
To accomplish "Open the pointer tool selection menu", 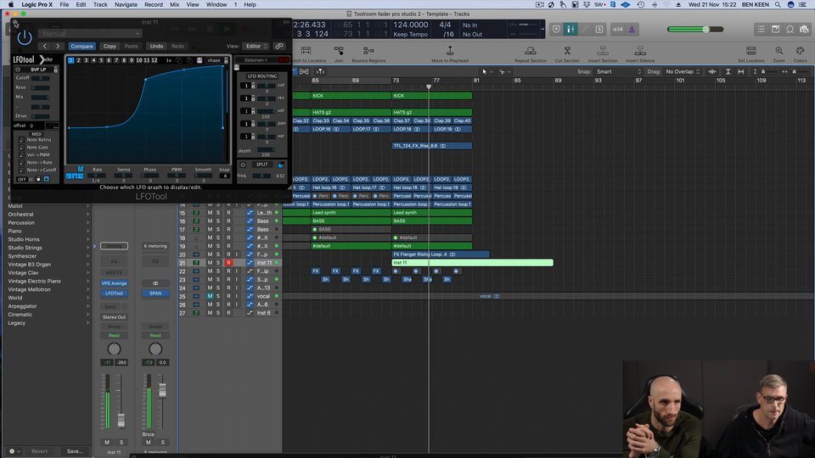I will click(487, 71).
